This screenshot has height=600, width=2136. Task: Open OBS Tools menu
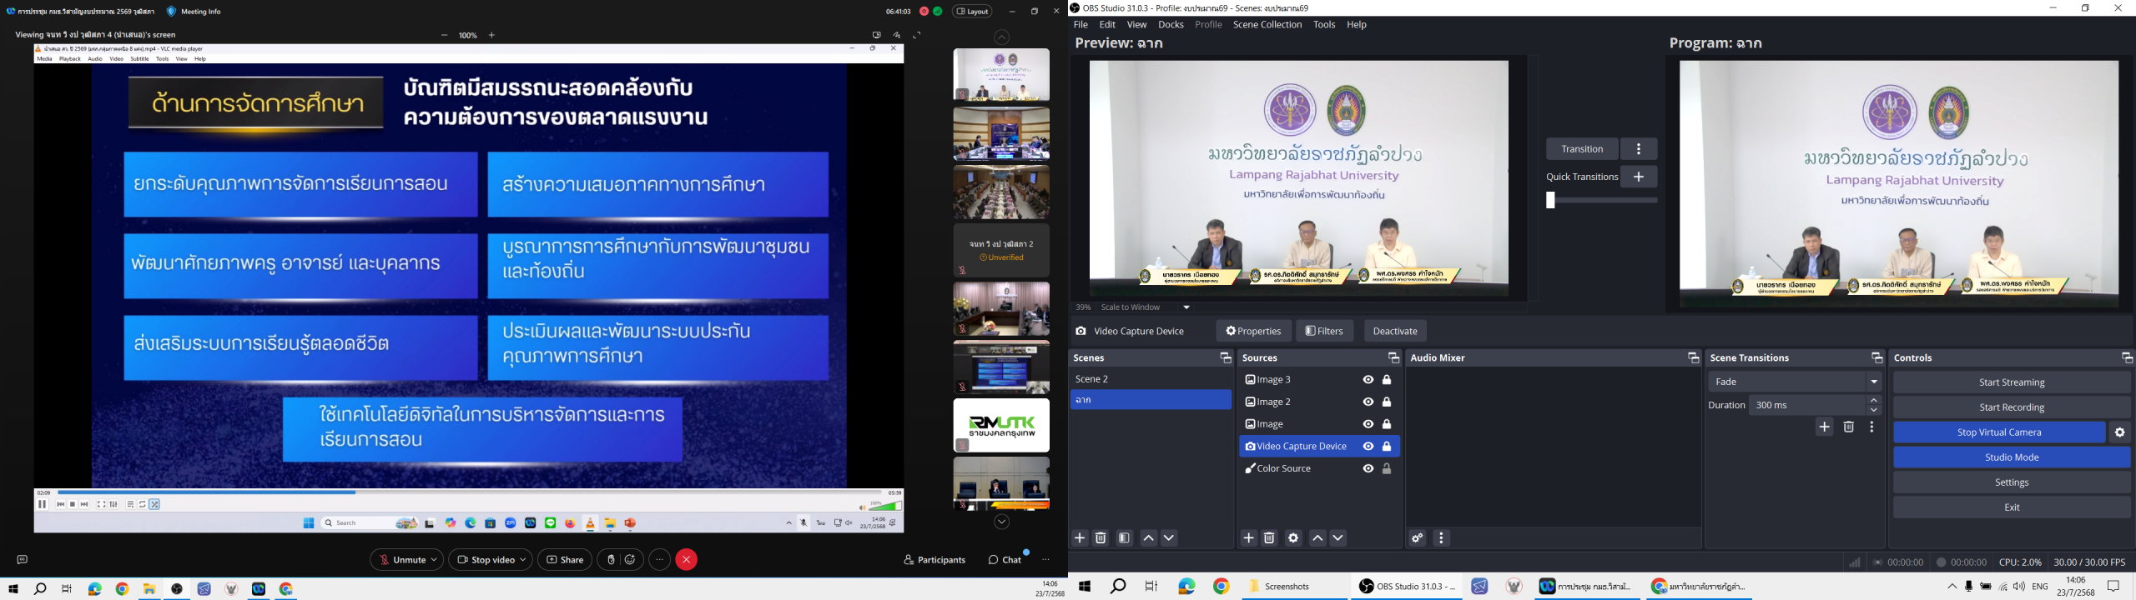(x=1324, y=25)
